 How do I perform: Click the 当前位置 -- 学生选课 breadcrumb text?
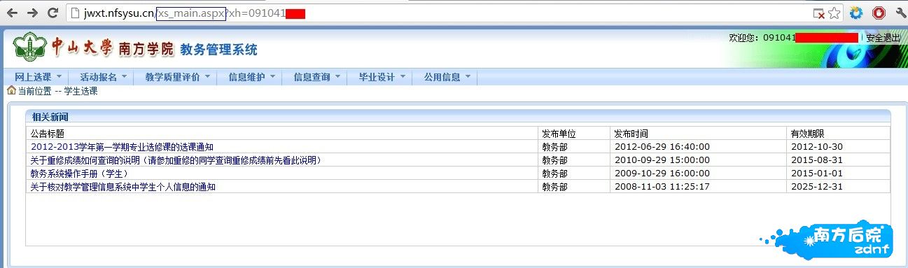[57, 91]
